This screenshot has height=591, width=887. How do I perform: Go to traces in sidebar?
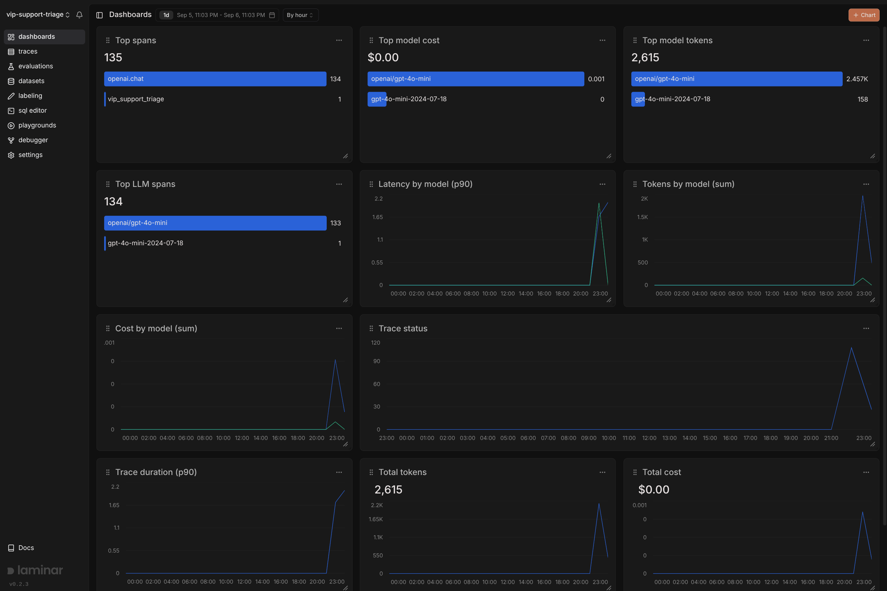(x=44, y=51)
